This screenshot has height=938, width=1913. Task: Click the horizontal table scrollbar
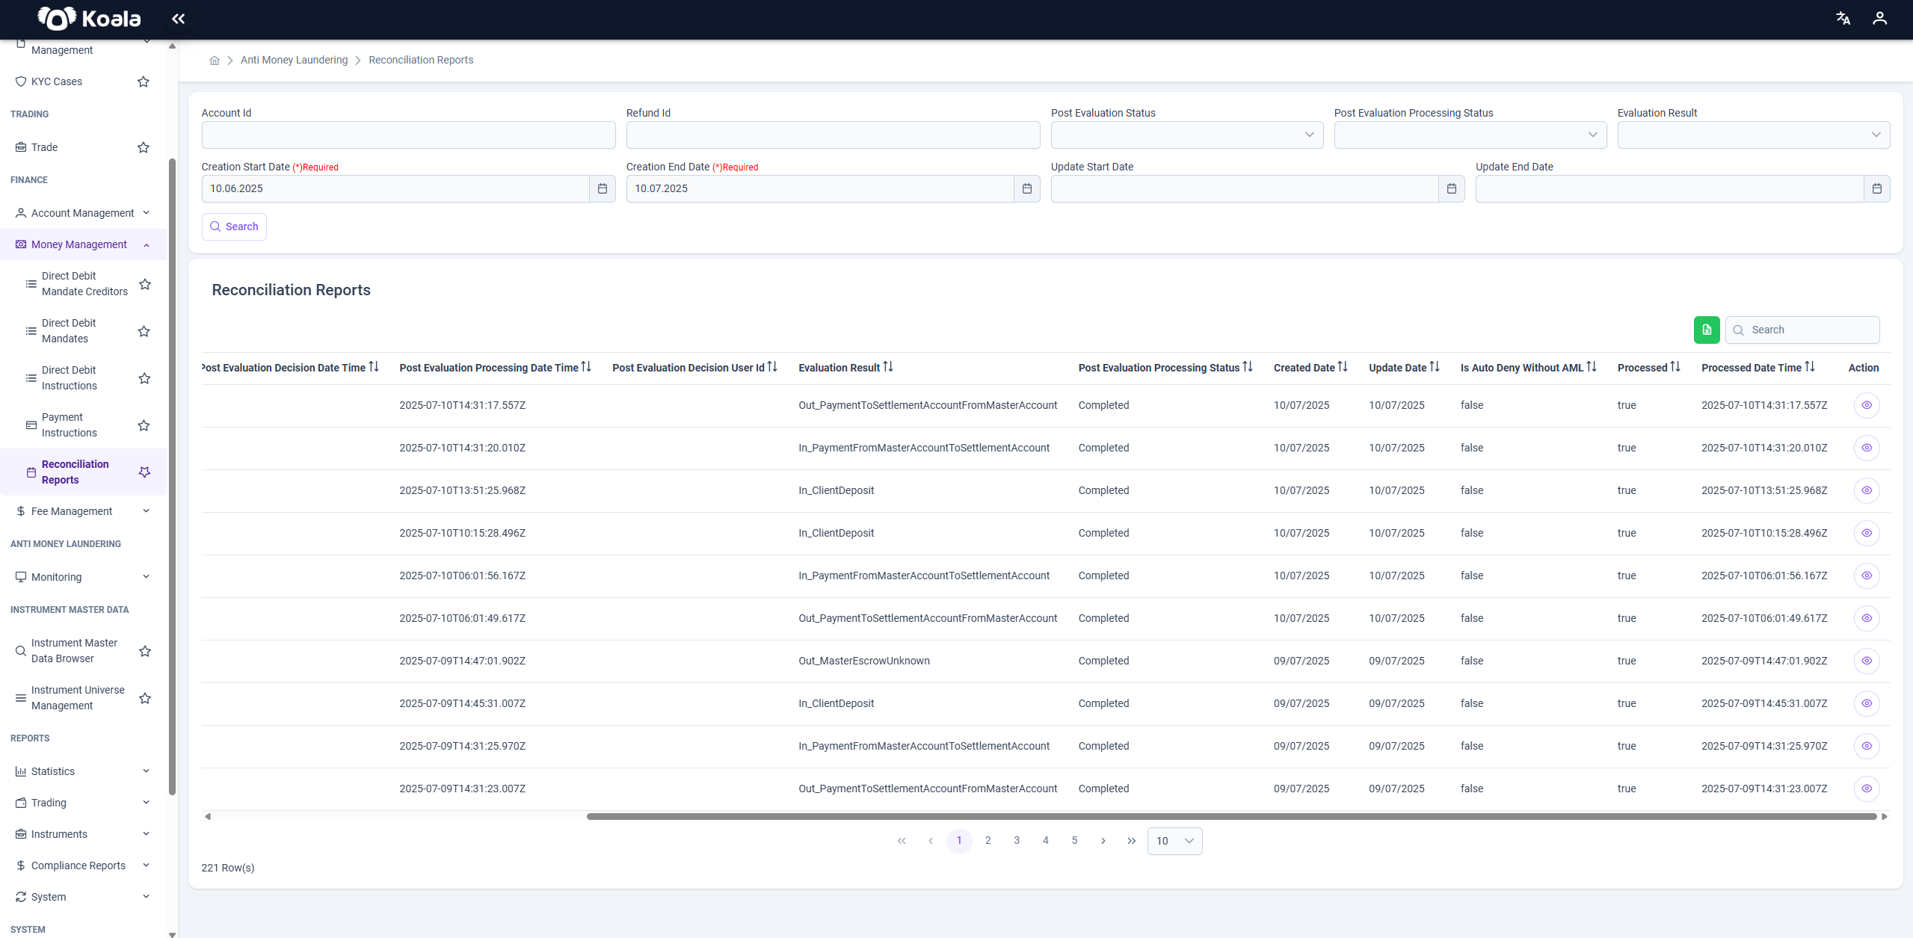point(1232,816)
